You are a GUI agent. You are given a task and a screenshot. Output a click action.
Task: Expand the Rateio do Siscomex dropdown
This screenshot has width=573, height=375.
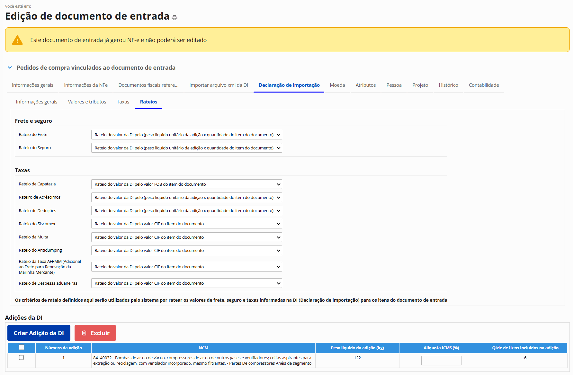coord(186,224)
